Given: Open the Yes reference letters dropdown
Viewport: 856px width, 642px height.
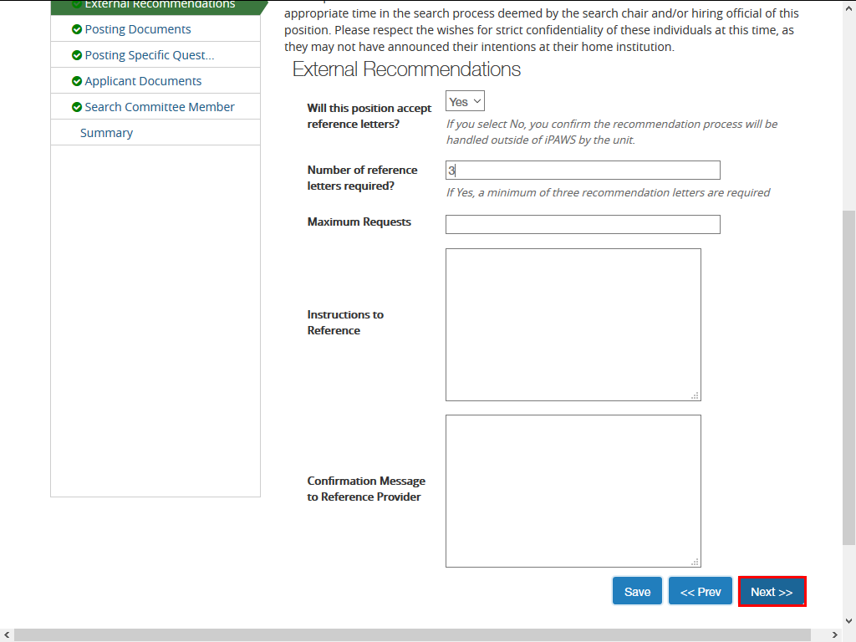Looking at the screenshot, I should point(465,101).
